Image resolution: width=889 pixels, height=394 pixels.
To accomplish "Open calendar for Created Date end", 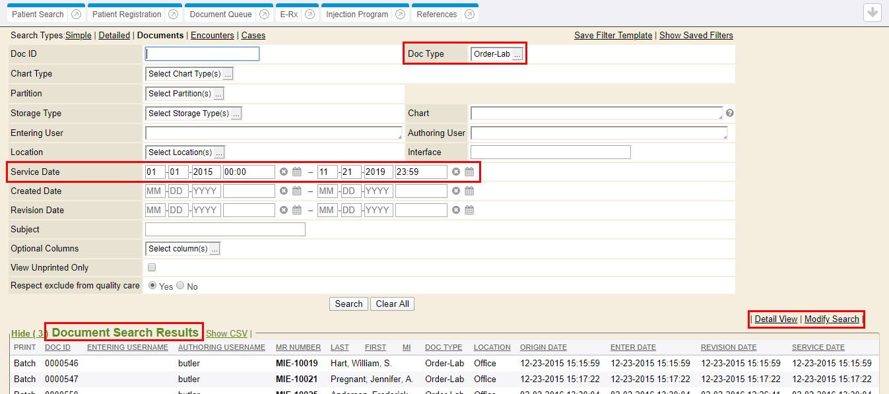I will pos(469,191).
